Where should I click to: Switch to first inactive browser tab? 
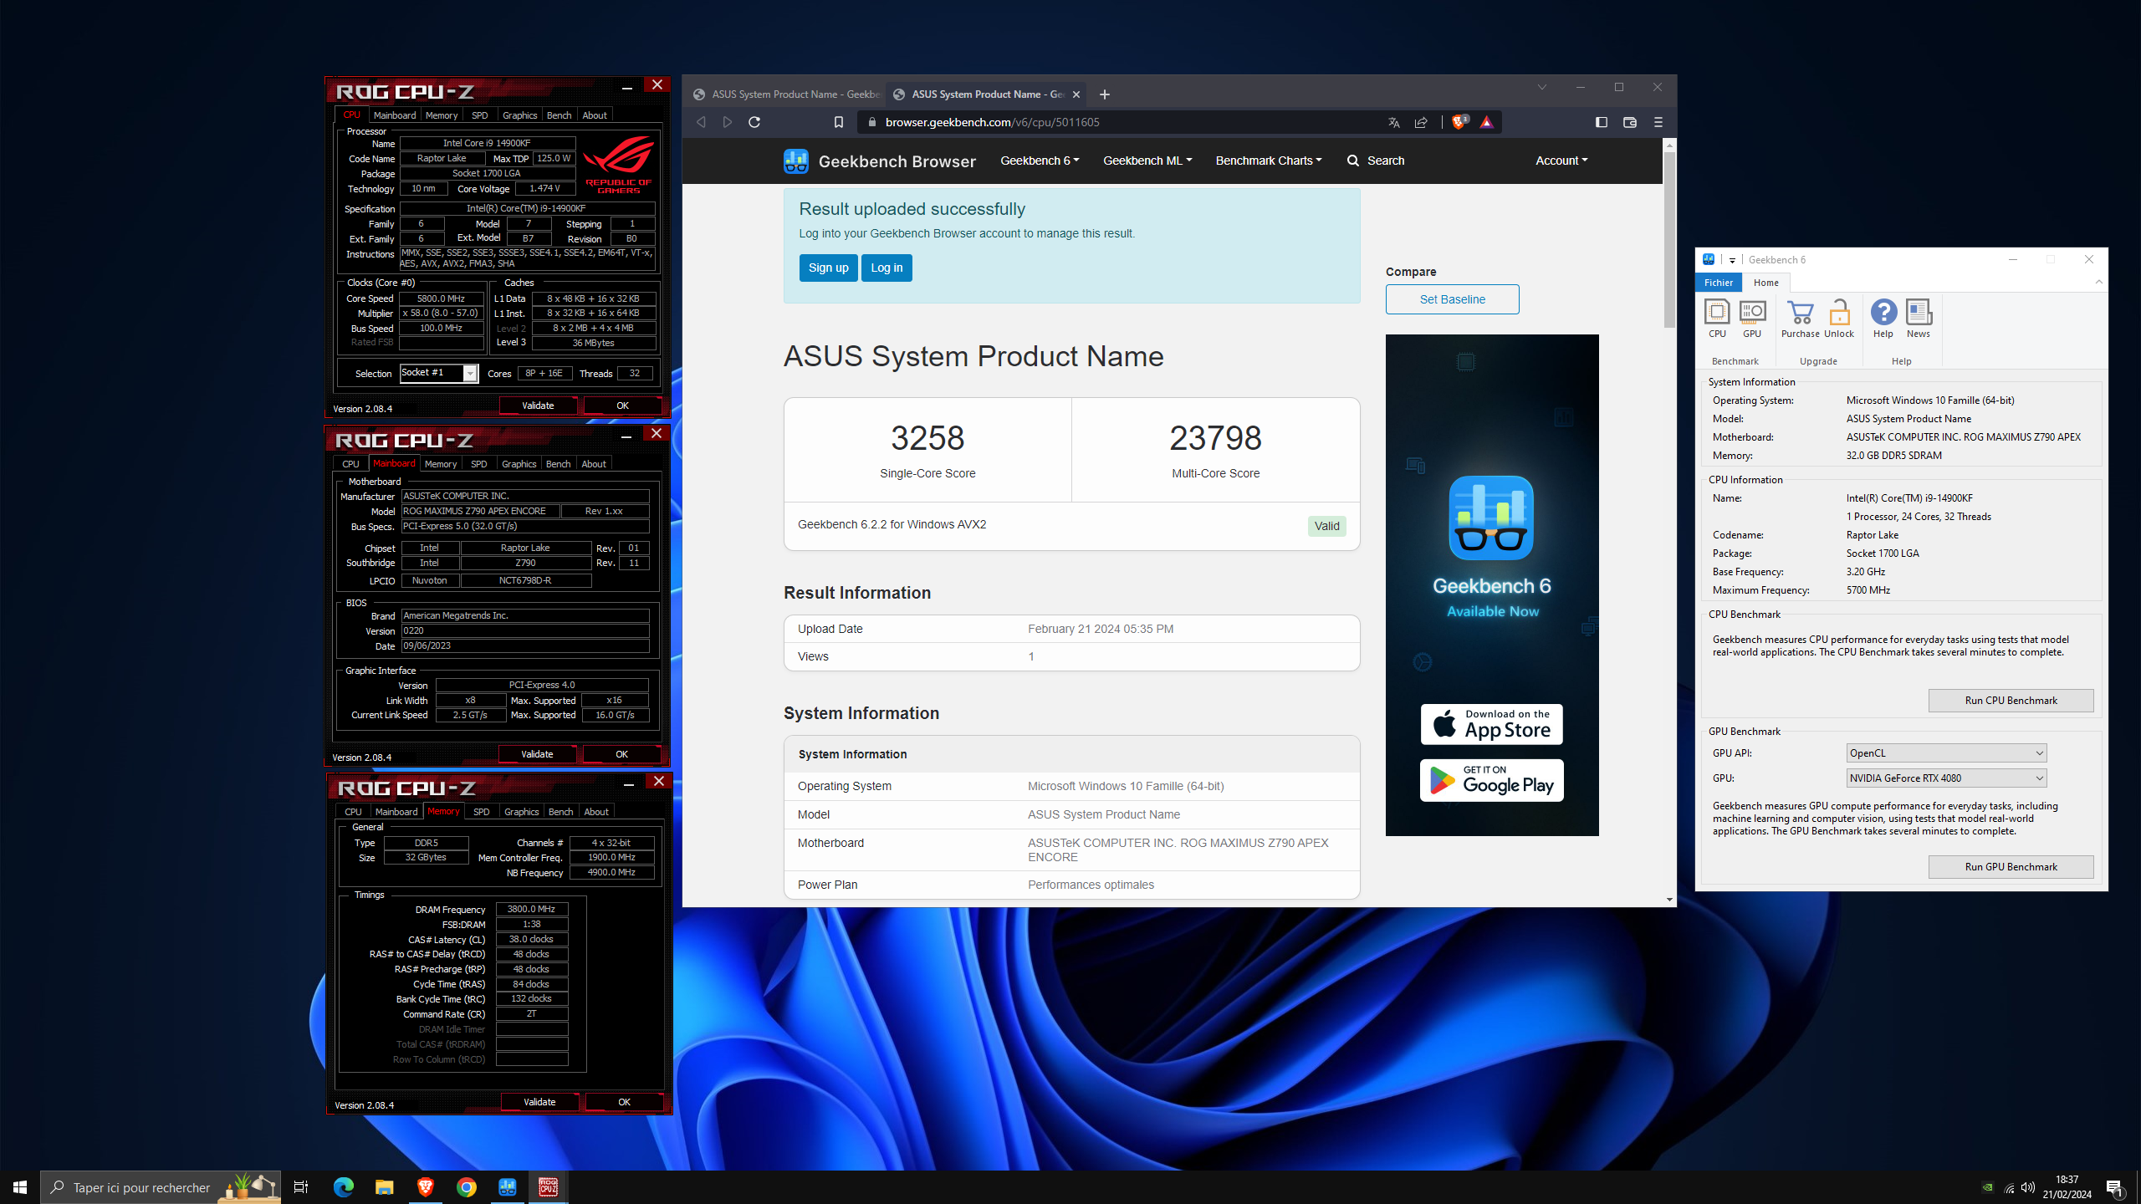click(785, 94)
